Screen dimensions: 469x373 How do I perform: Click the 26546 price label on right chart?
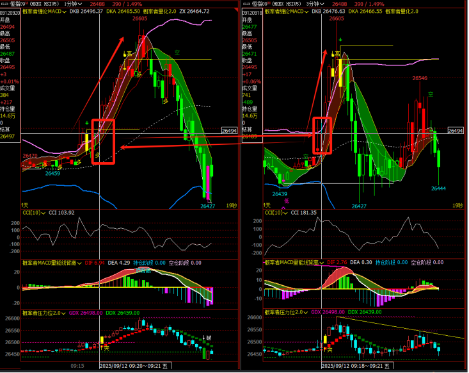pyautogui.click(x=420, y=78)
